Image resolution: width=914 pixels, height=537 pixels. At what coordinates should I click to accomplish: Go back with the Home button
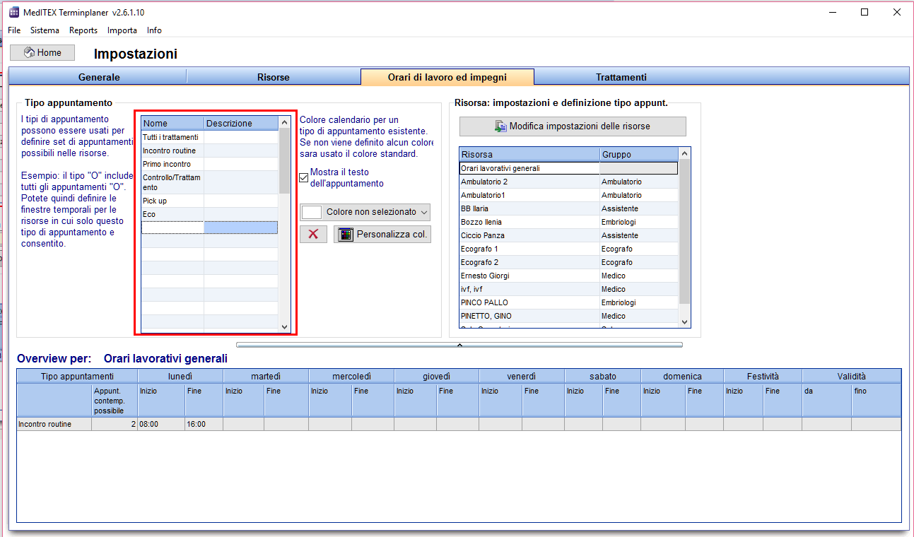(x=42, y=52)
